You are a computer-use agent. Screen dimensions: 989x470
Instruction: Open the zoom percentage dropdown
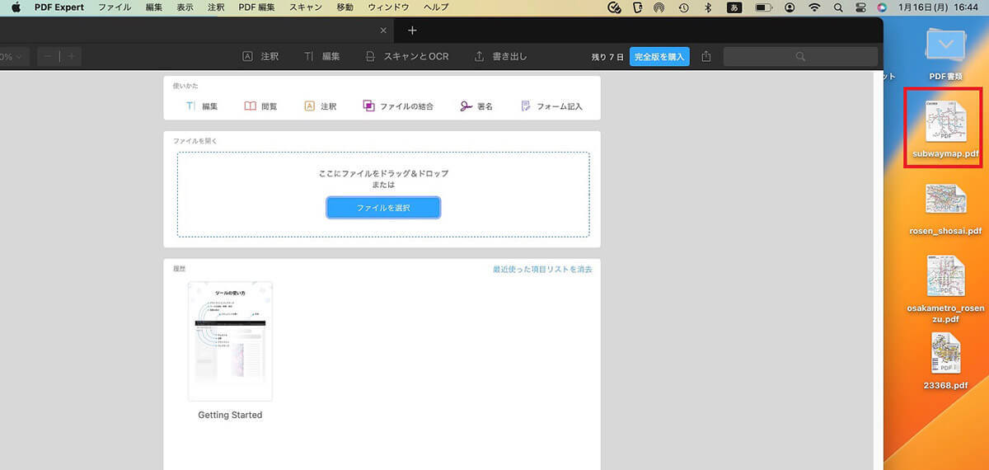[x=14, y=57]
